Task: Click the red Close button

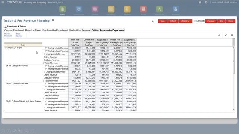Action: [231, 21]
